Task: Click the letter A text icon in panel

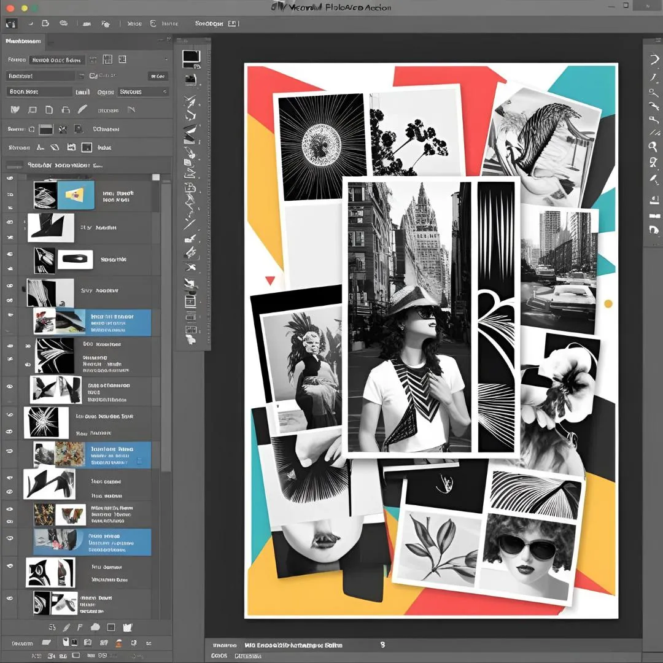Action: tap(41, 147)
